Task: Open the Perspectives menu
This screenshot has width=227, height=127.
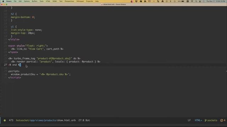Action: (70, 1)
